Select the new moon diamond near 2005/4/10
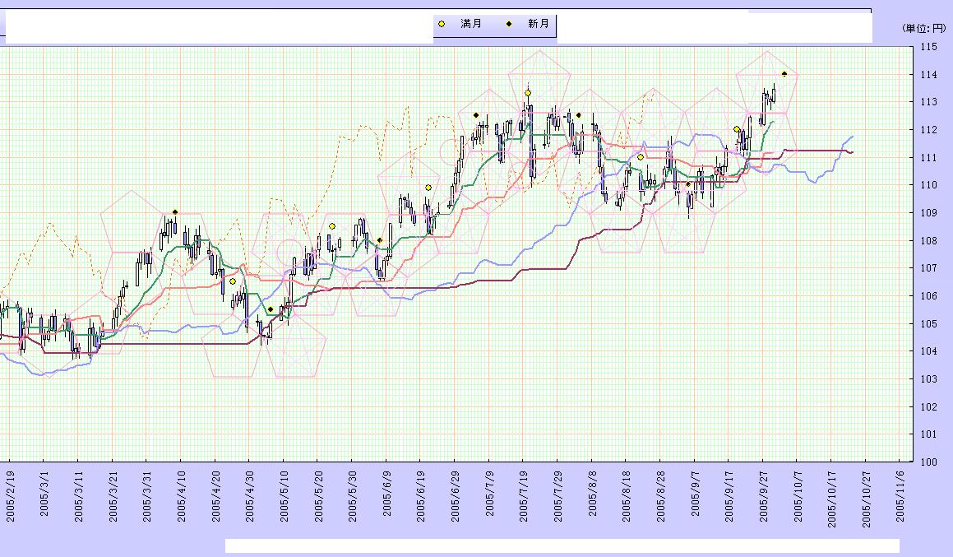Screen dimensions: 953x557 174,212
